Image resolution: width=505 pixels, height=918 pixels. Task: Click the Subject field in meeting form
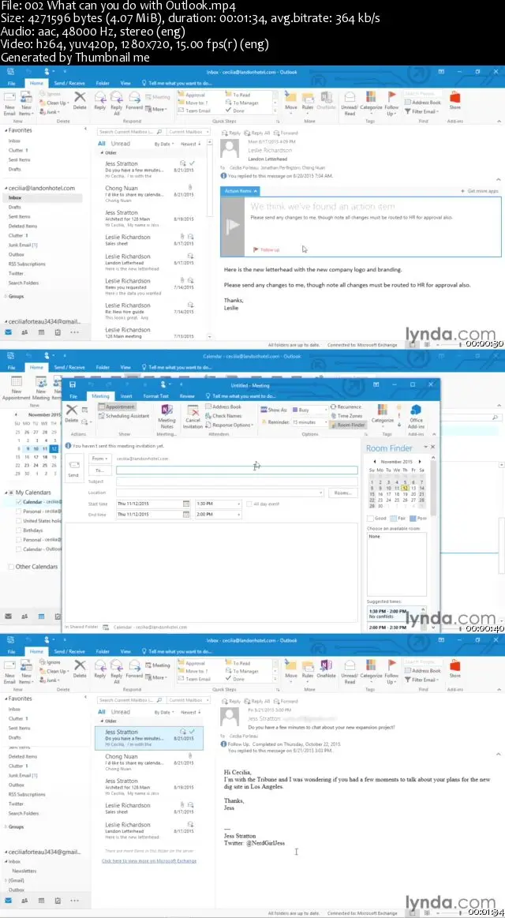pyautogui.click(x=237, y=481)
